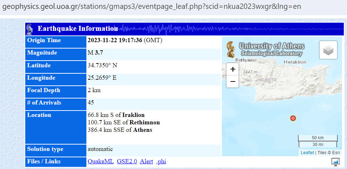The image size is (347, 169).
Task: Open the QuakeML file link
Action: coord(101,162)
